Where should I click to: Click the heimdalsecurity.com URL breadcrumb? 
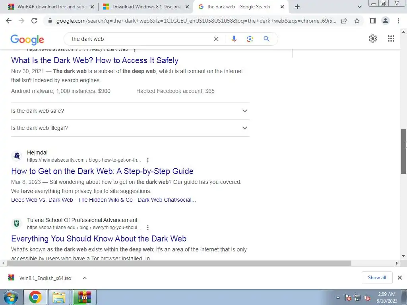coord(84,160)
